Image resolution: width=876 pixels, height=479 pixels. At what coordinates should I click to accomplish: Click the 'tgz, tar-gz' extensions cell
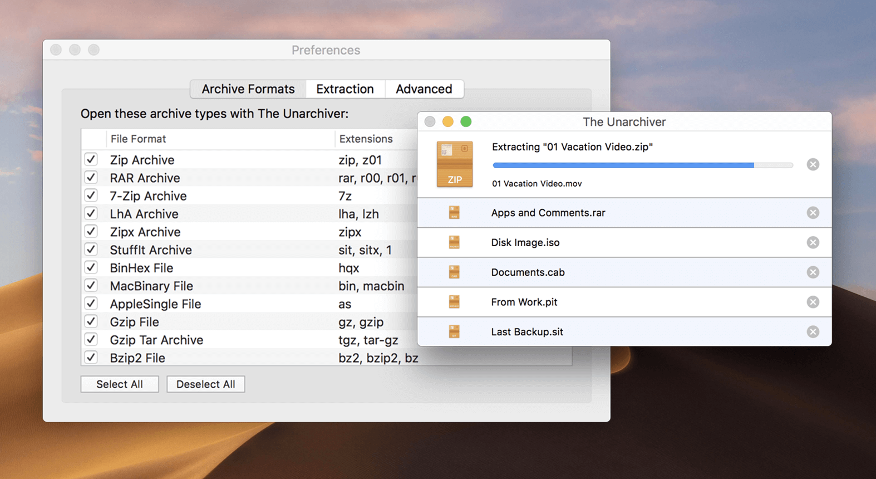click(x=368, y=340)
